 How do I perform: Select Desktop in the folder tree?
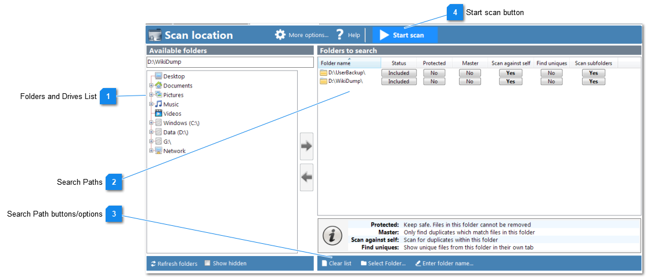click(174, 76)
